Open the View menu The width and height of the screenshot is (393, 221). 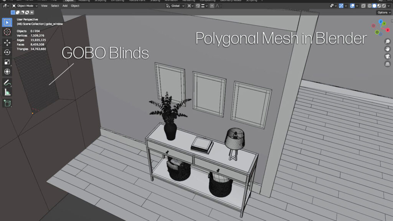click(44, 6)
